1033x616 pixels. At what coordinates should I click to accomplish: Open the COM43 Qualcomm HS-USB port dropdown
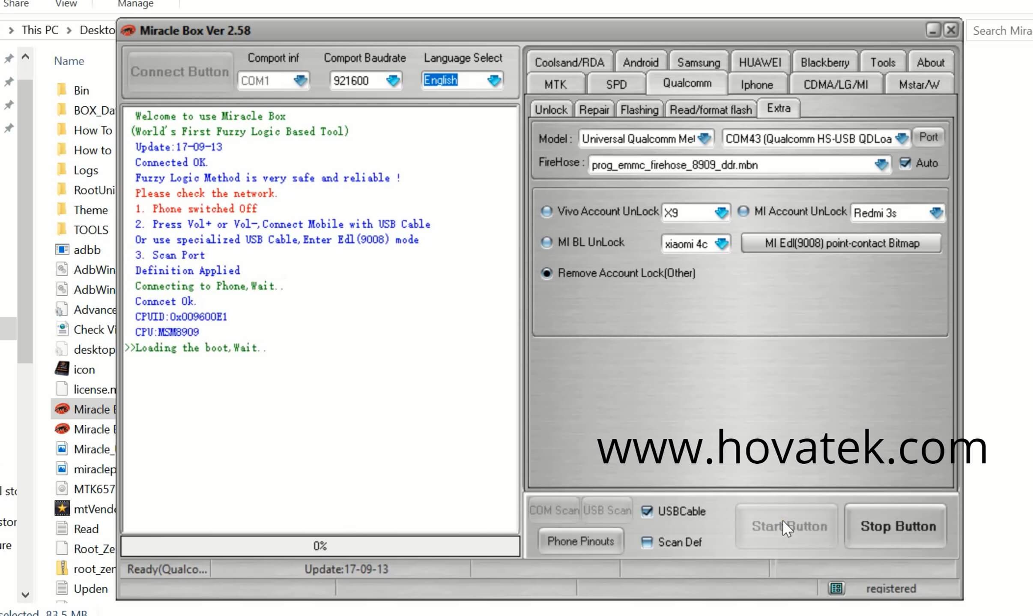902,138
